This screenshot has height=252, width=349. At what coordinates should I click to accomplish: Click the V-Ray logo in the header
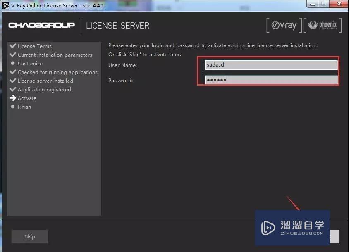coord(284,25)
